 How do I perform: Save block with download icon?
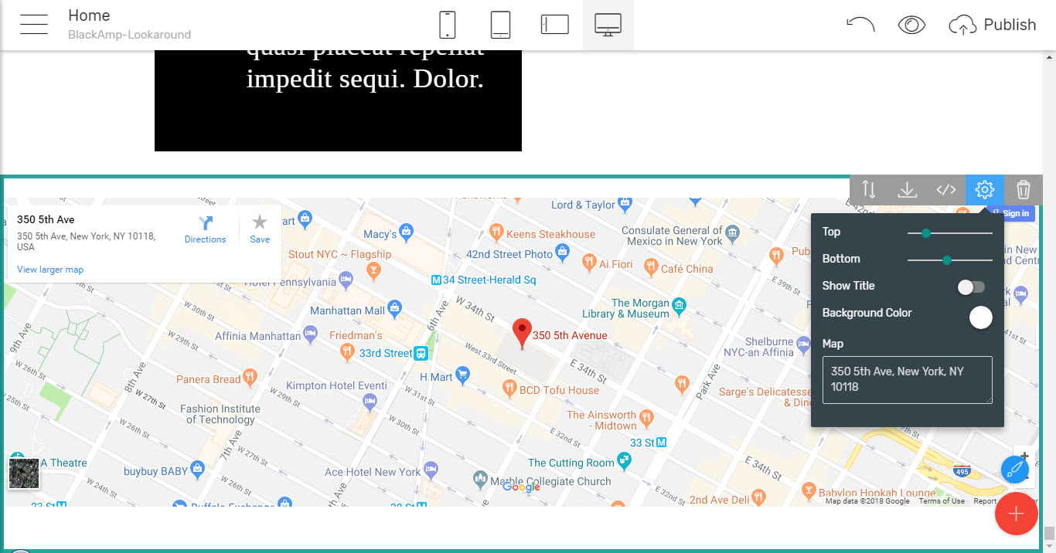(x=908, y=190)
